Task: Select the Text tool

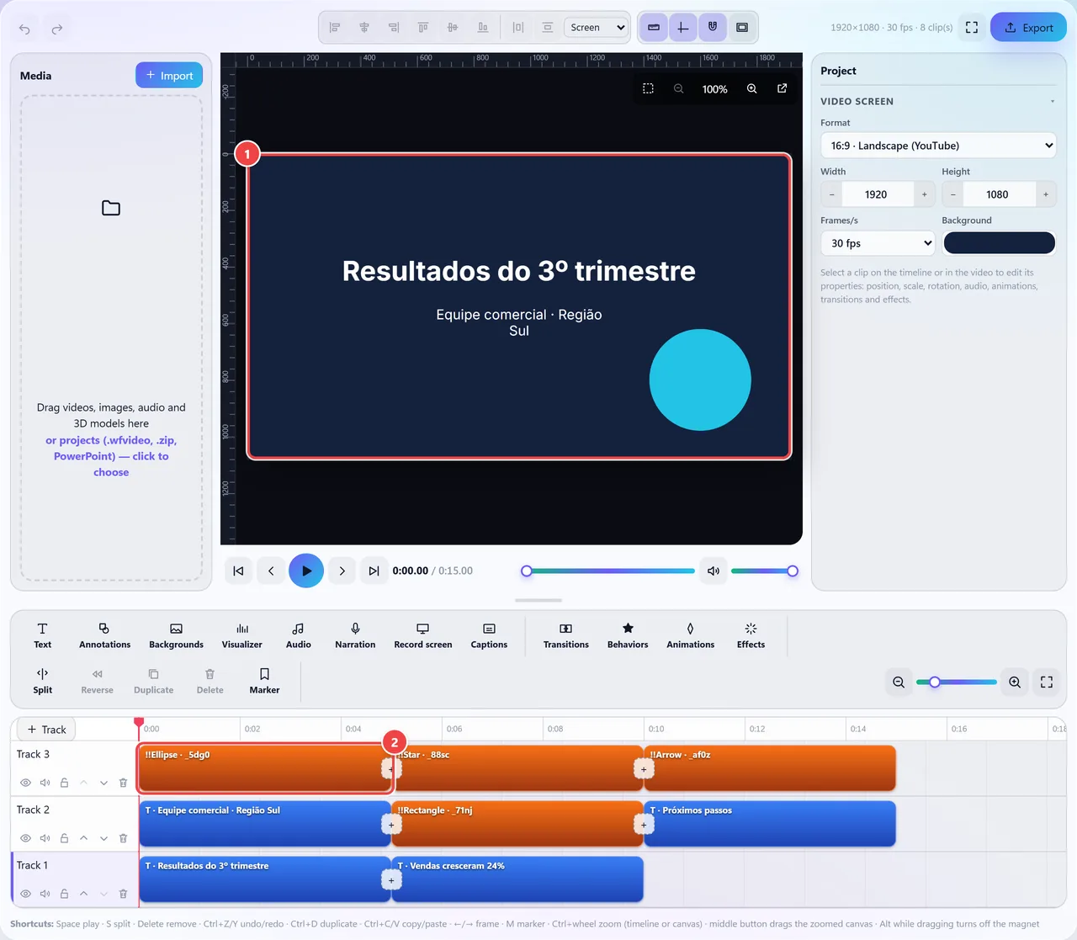Action: pyautogui.click(x=43, y=635)
